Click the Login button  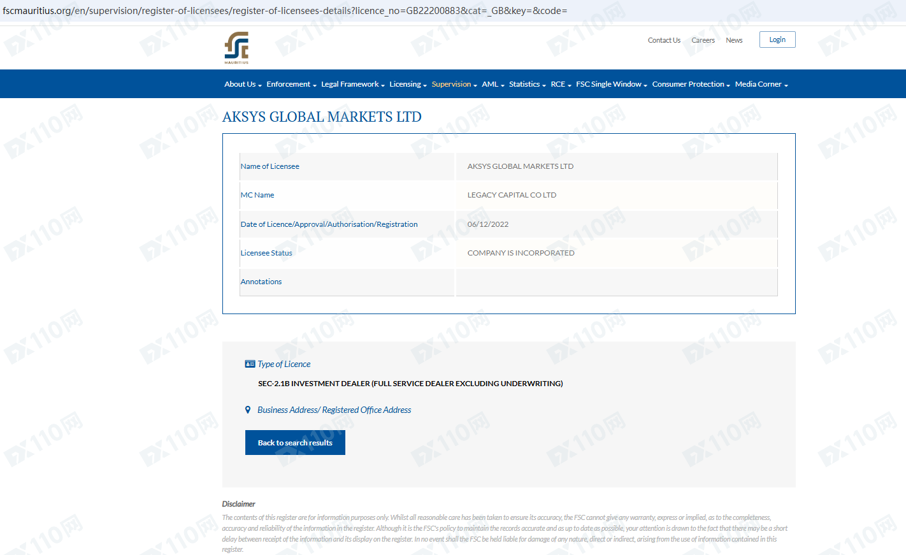(777, 40)
